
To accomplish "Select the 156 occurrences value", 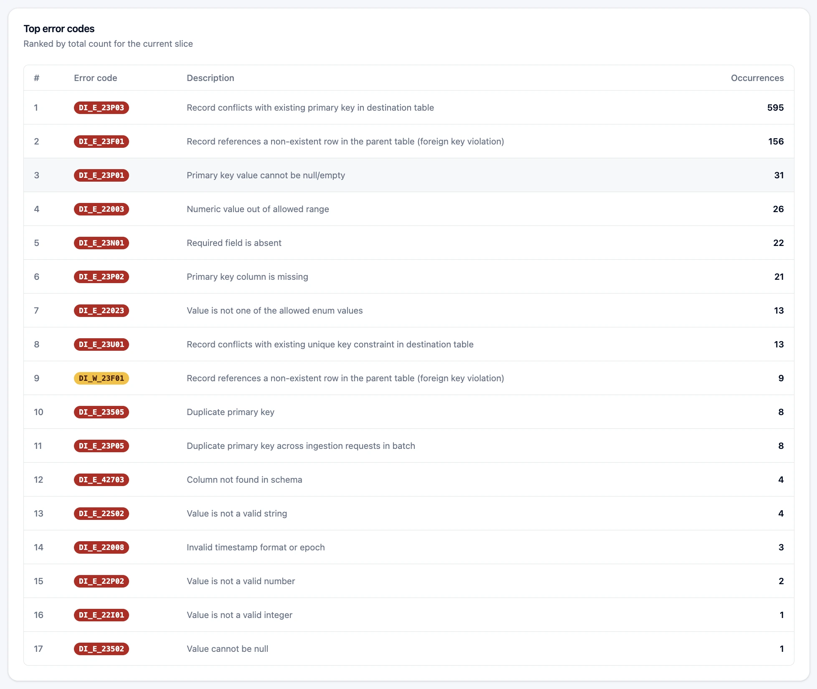I will [776, 142].
